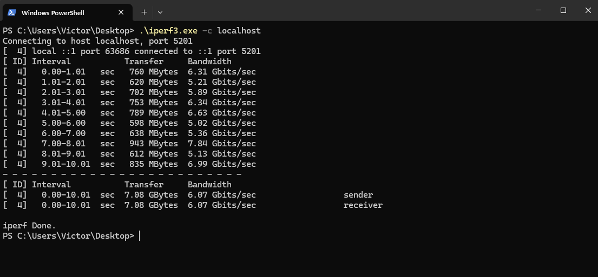Close the terminal window
This screenshot has width=598, height=277.
click(587, 10)
